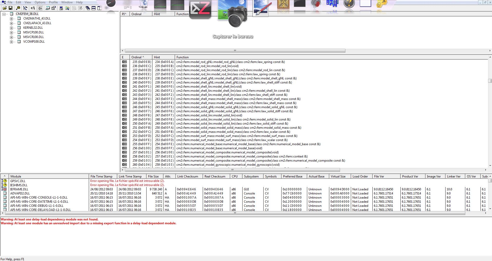Open the File menu
Viewport: 492px width, 261px height.
10,2
